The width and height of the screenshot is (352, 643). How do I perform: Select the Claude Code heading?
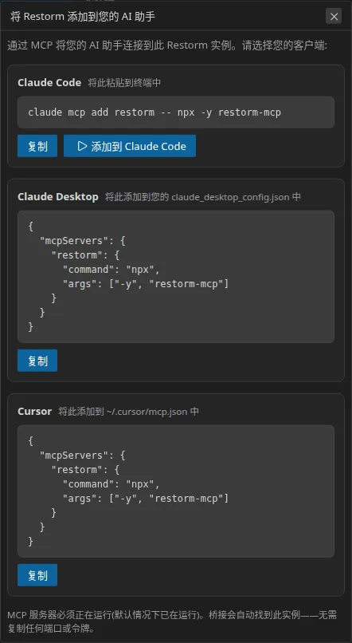[49, 83]
